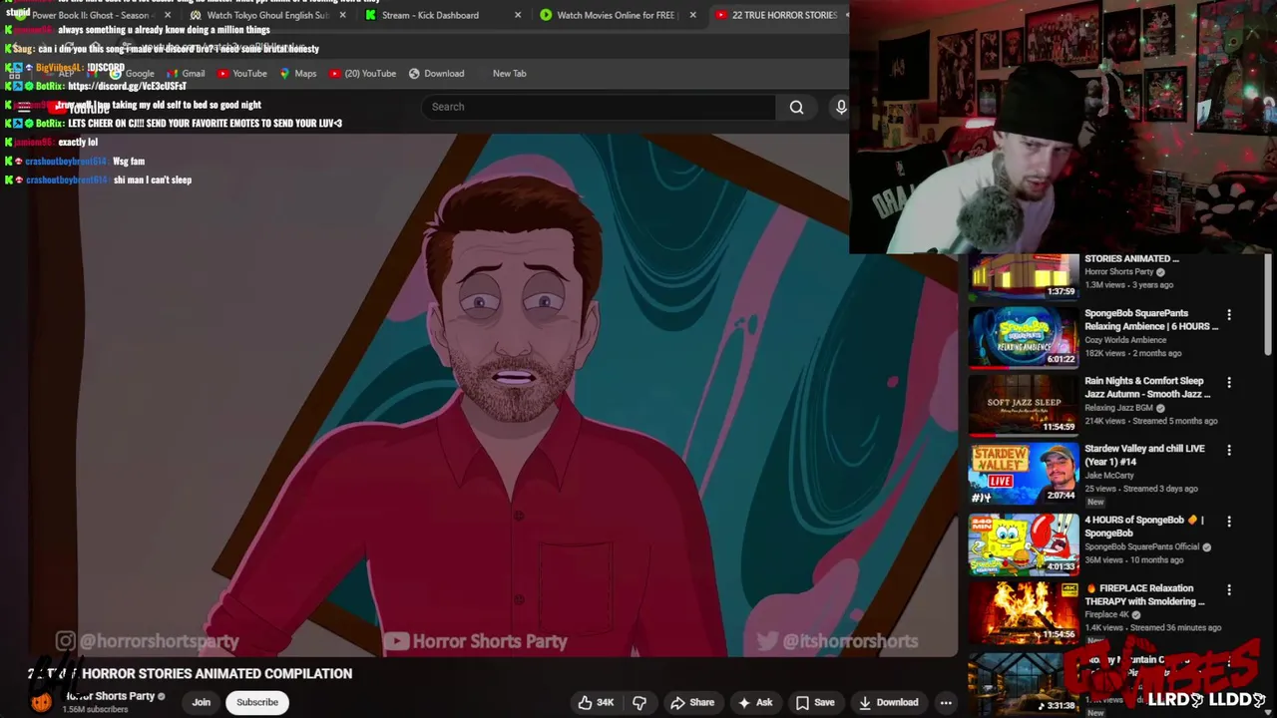Click the Join channel button

click(x=201, y=702)
